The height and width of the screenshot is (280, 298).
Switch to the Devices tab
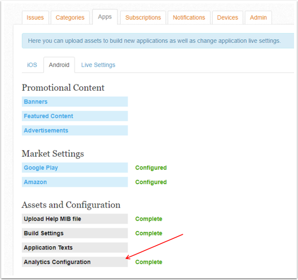tap(227, 17)
